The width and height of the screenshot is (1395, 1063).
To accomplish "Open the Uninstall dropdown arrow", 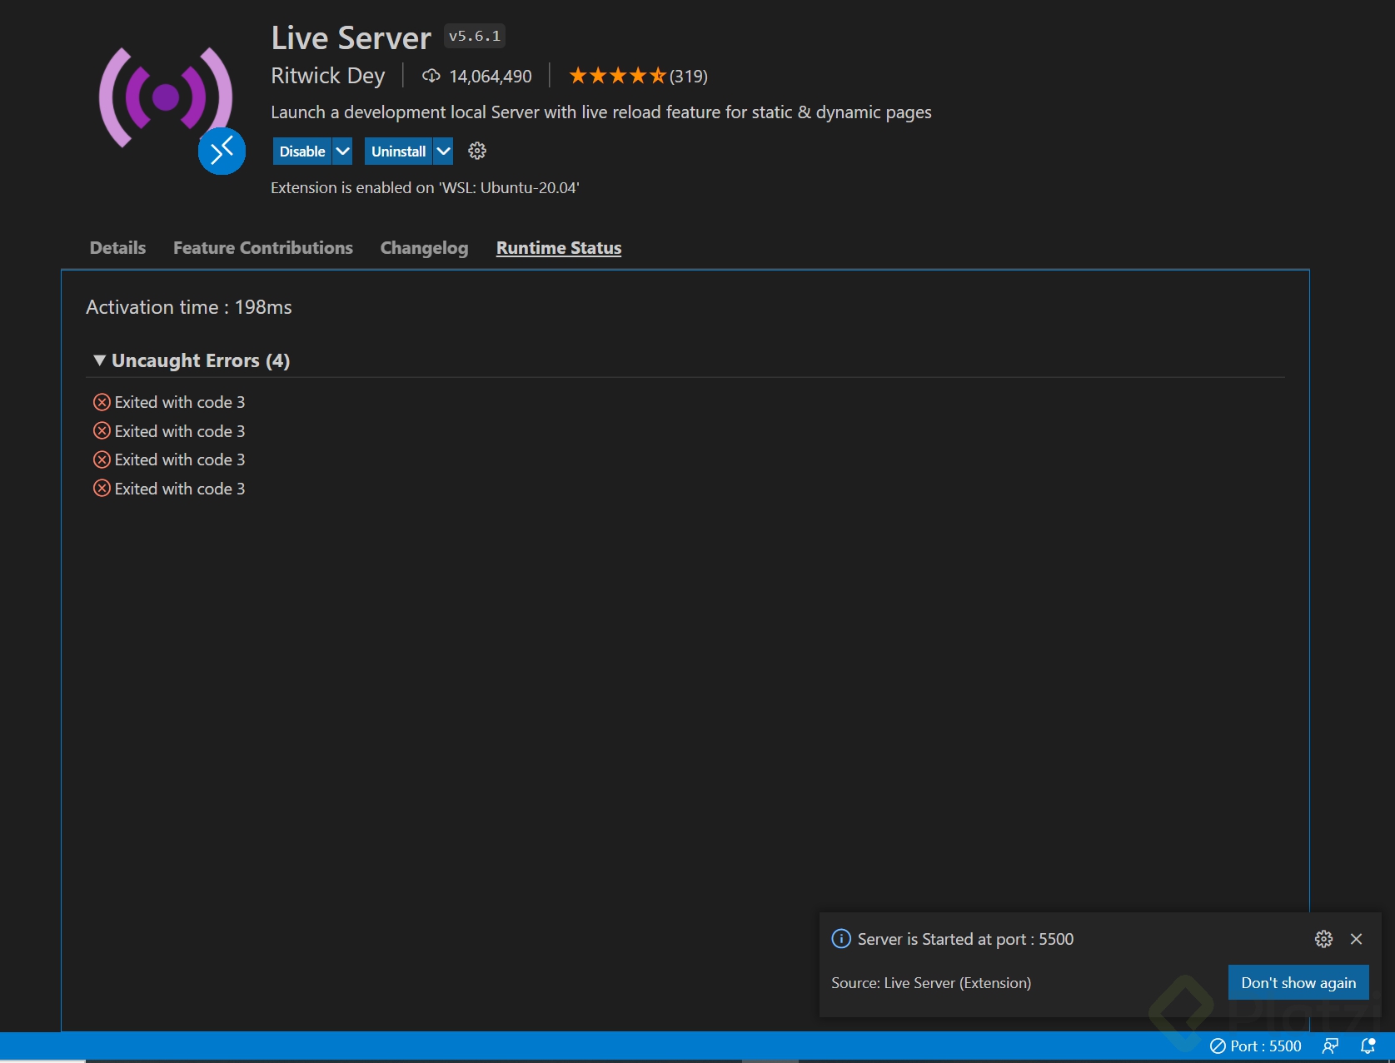I will pos(443,151).
